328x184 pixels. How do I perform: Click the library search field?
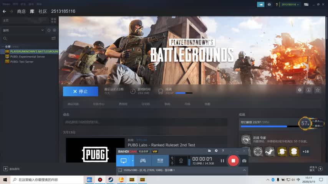[26, 38]
